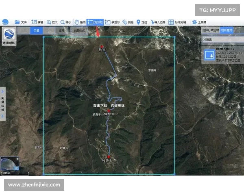Click the 休息站 red waypoint marker

(x=109, y=111)
